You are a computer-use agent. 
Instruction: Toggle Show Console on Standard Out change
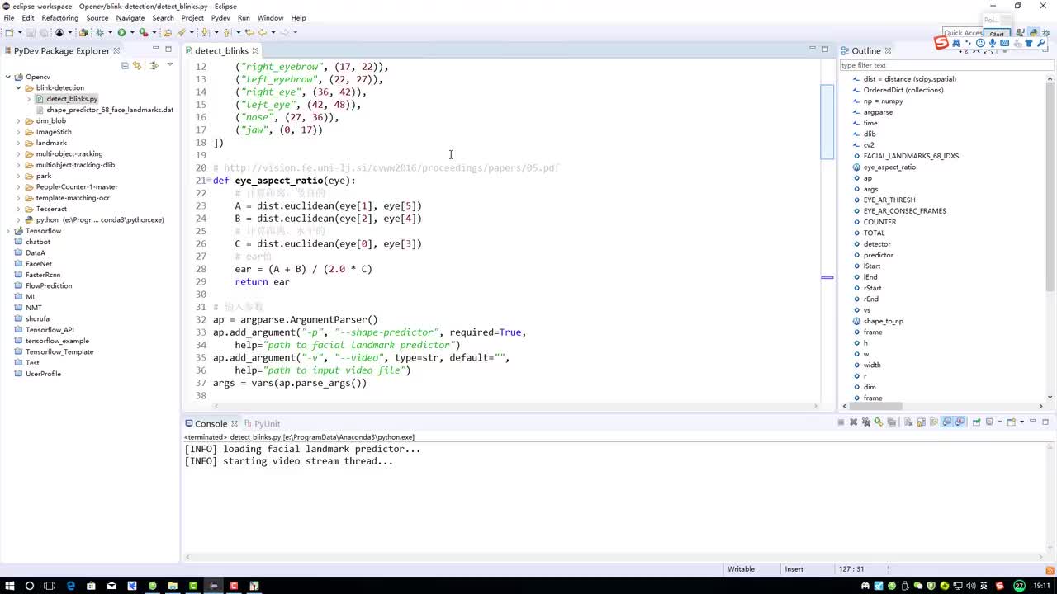pos(947,422)
